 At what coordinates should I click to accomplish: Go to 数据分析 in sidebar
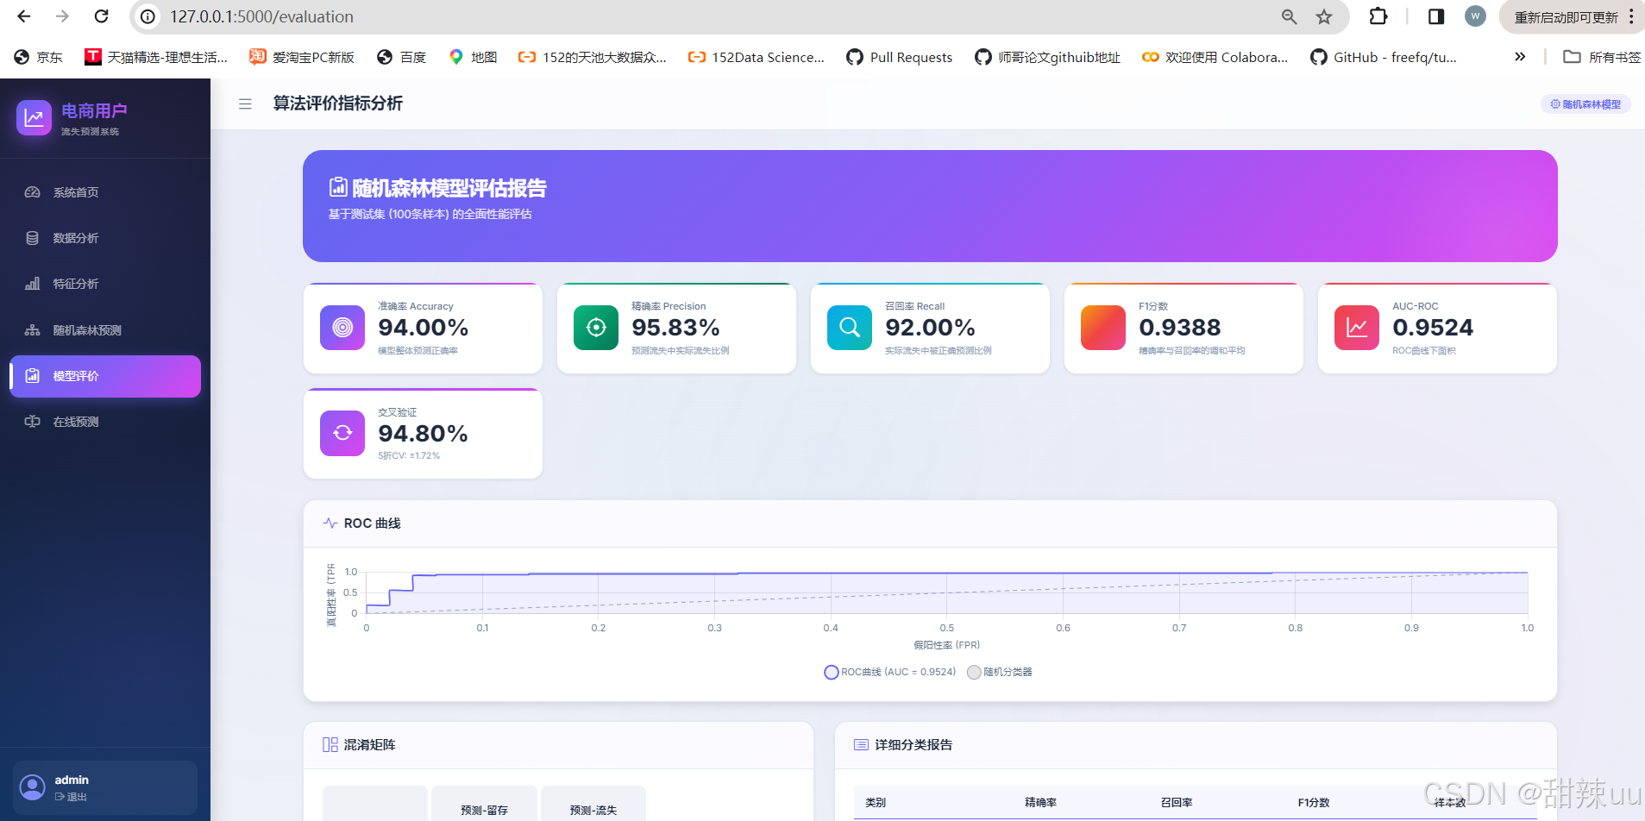[x=105, y=238]
